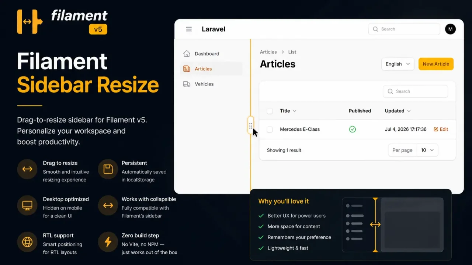Viewport: 472px width, 265px height.
Task: Click the Dashboard home icon
Action: [x=187, y=53]
